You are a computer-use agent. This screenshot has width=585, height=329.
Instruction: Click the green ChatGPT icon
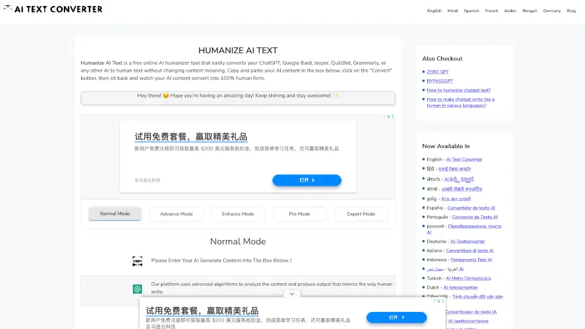[137, 289]
